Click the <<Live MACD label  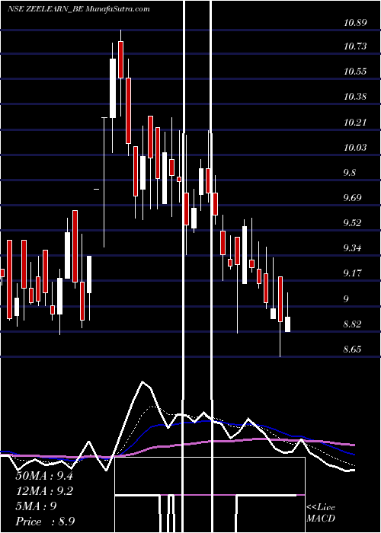click(x=321, y=513)
